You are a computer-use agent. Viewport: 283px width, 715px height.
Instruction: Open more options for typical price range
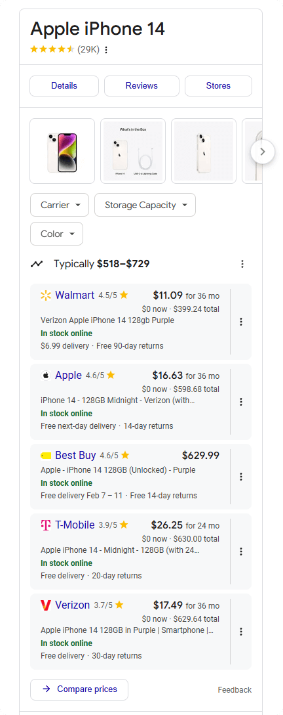tap(242, 263)
